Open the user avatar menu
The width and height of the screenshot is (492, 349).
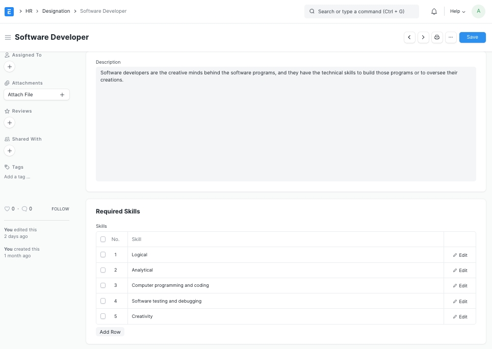coord(478,11)
